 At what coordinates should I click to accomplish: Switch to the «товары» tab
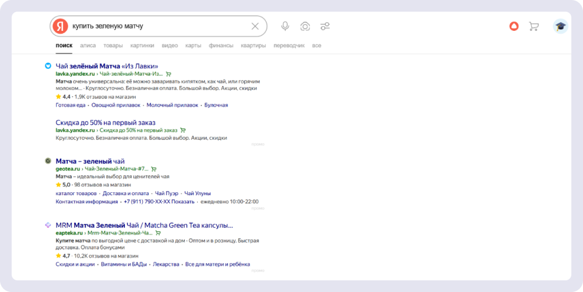113,45
